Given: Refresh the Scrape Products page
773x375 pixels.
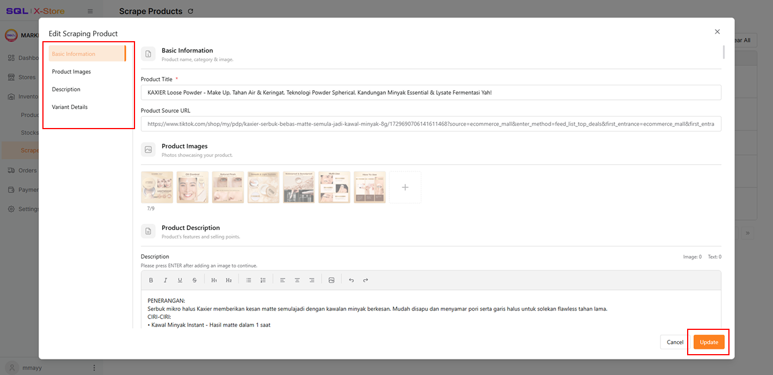Looking at the screenshot, I should point(190,11).
